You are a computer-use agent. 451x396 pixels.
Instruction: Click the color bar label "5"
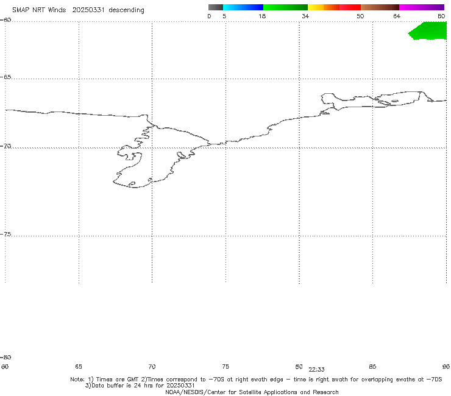(x=224, y=16)
